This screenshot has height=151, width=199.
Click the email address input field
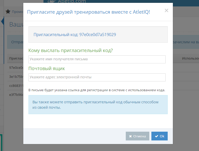tap(97, 77)
